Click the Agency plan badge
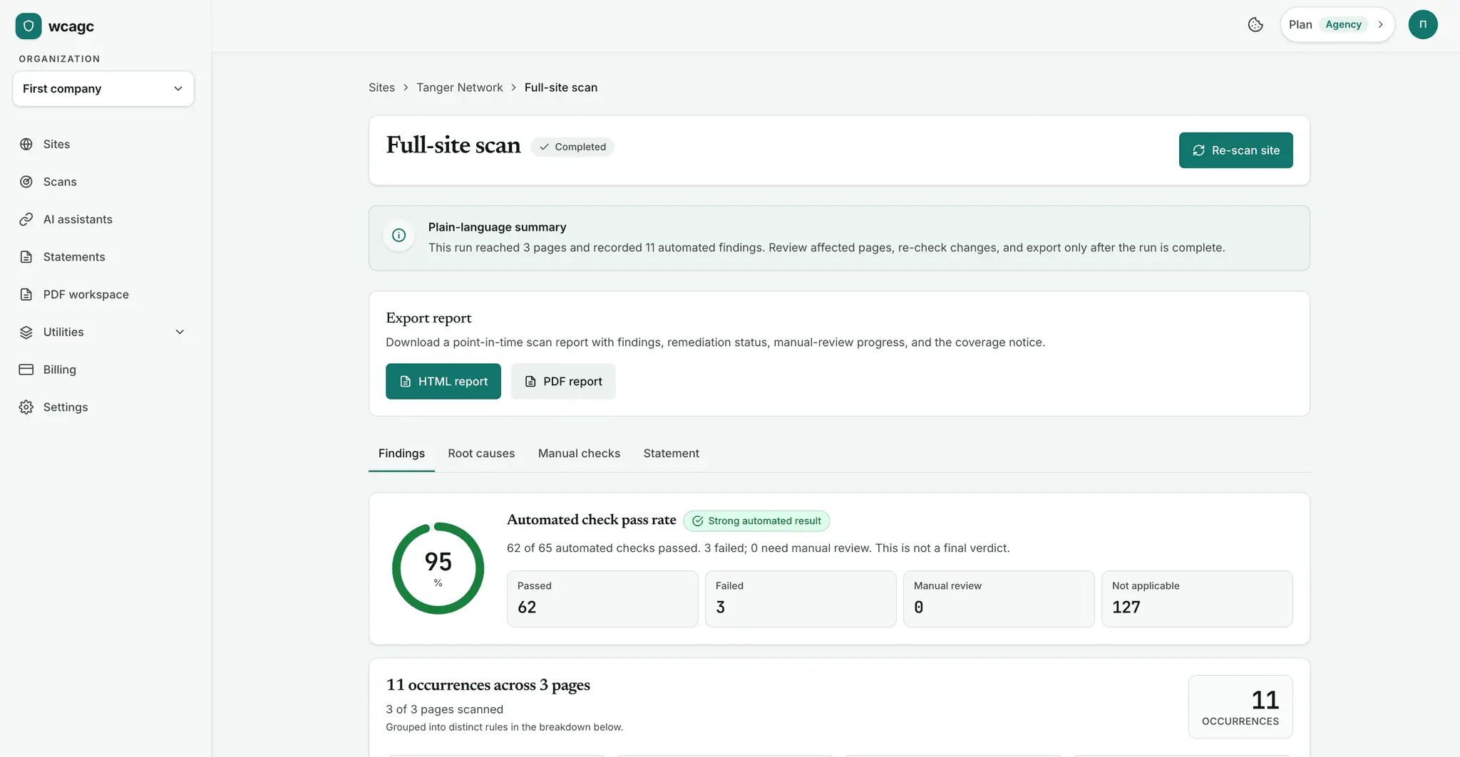The width and height of the screenshot is (1460, 757). point(1343,25)
